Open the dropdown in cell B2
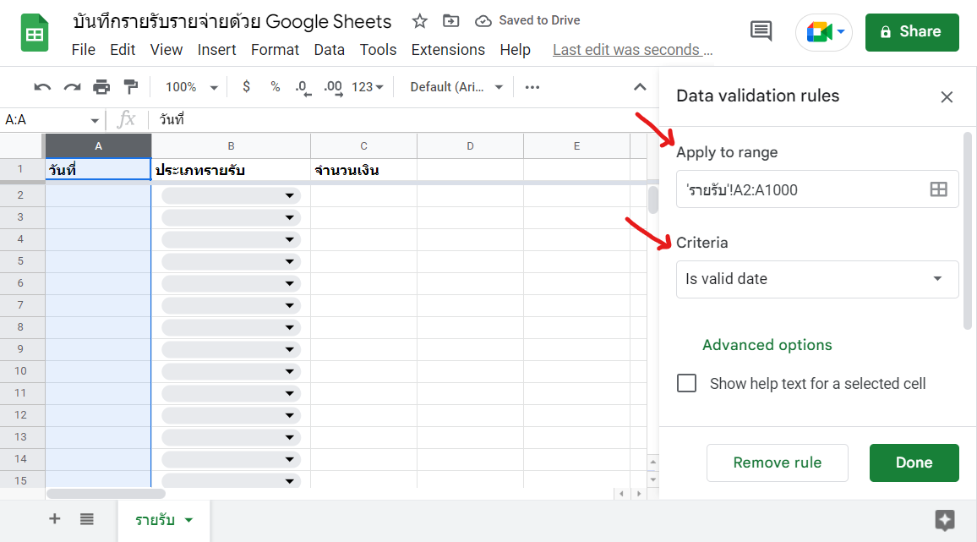Image resolution: width=977 pixels, height=542 pixels. pyautogui.click(x=290, y=196)
